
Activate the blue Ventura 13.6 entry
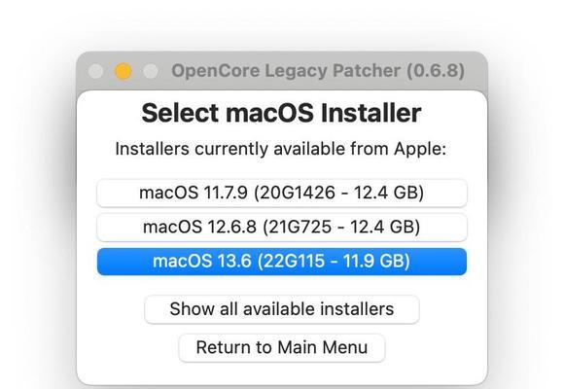282,262
